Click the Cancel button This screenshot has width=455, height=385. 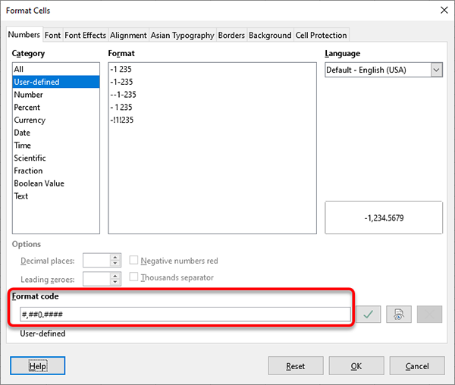[x=416, y=366]
